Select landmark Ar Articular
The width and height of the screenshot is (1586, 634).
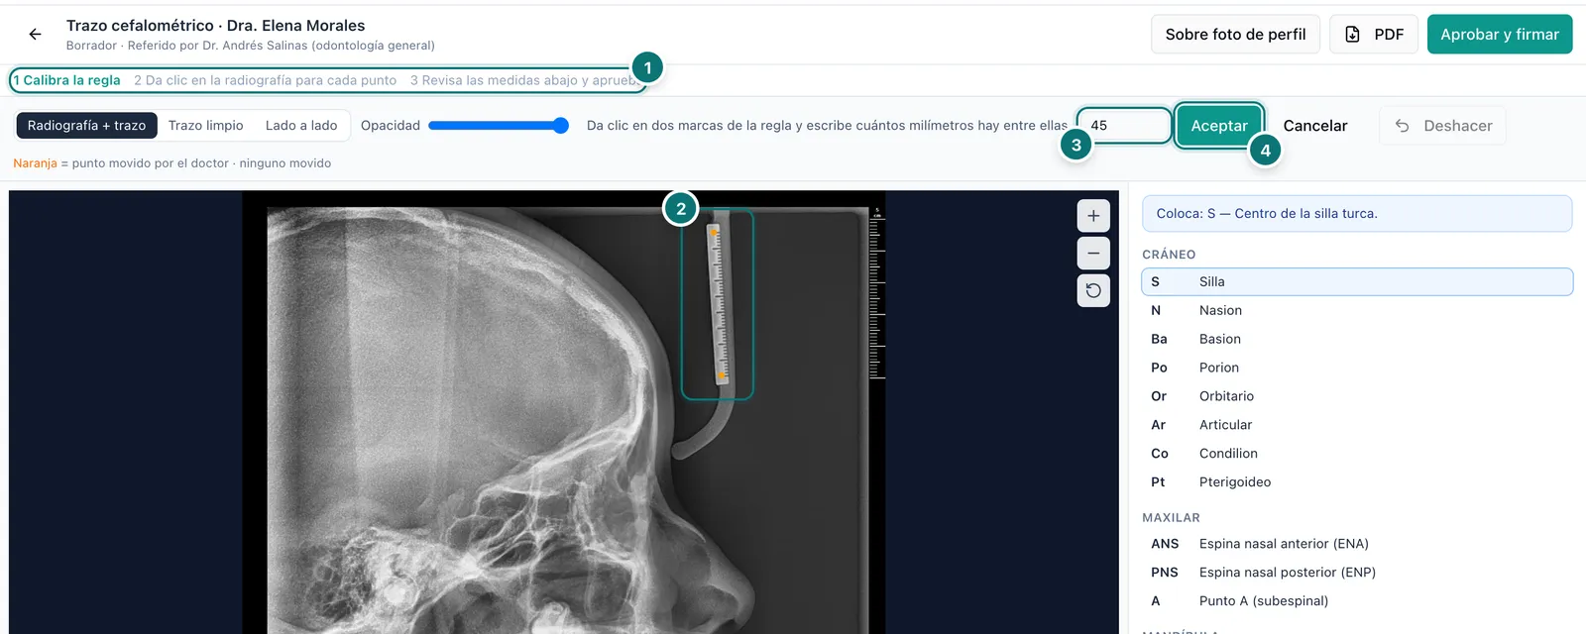point(1357,425)
